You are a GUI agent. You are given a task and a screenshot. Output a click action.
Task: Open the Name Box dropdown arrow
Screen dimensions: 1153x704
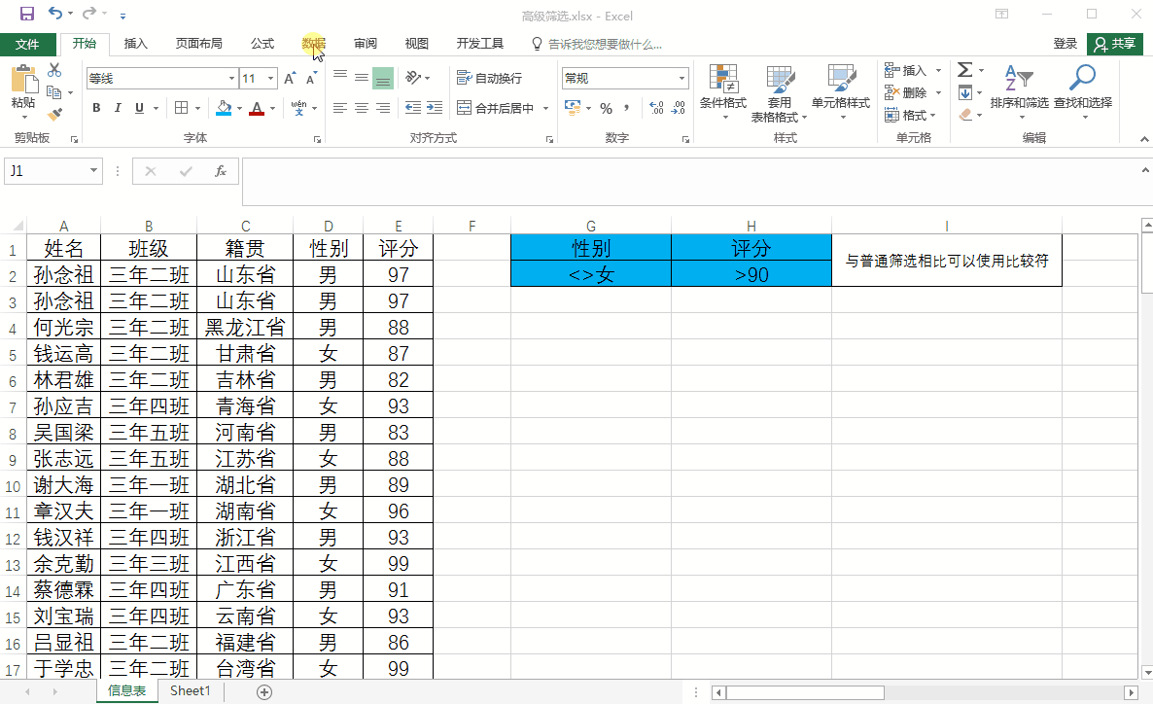point(94,171)
